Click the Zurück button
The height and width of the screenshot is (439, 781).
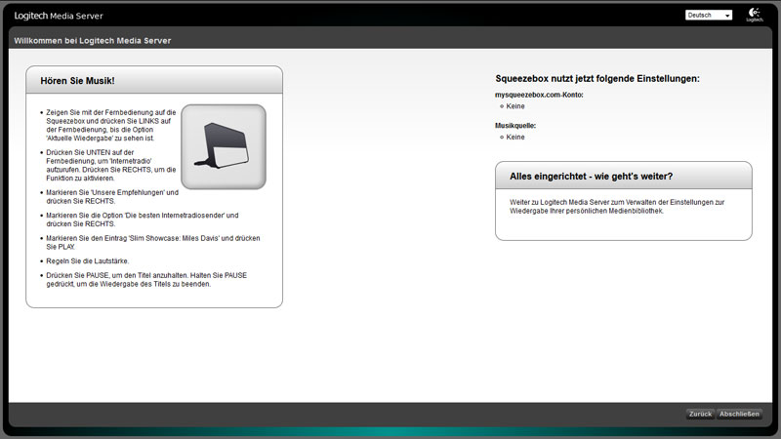click(x=700, y=414)
